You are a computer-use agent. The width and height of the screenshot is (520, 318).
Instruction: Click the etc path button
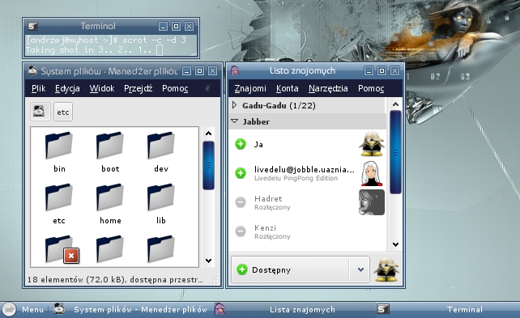63,112
